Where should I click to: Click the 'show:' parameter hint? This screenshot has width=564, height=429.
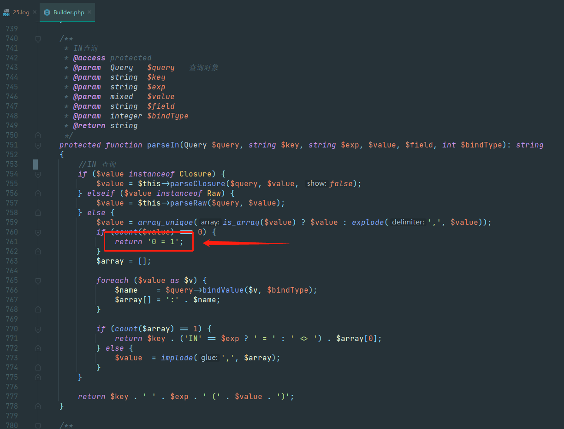[x=317, y=184]
